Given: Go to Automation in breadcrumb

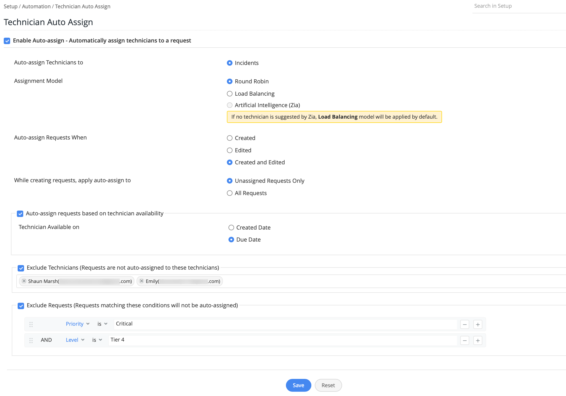Looking at the screenshot, I should 36,6.
